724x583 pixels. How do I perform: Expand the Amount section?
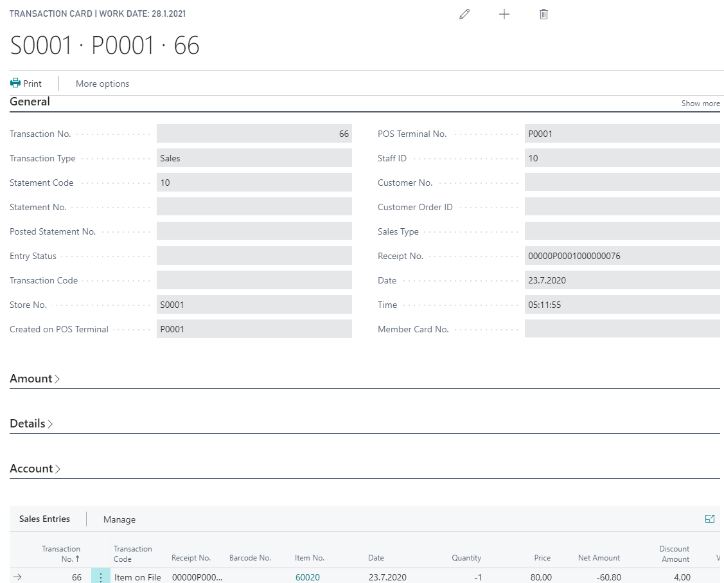pos(35,379)
